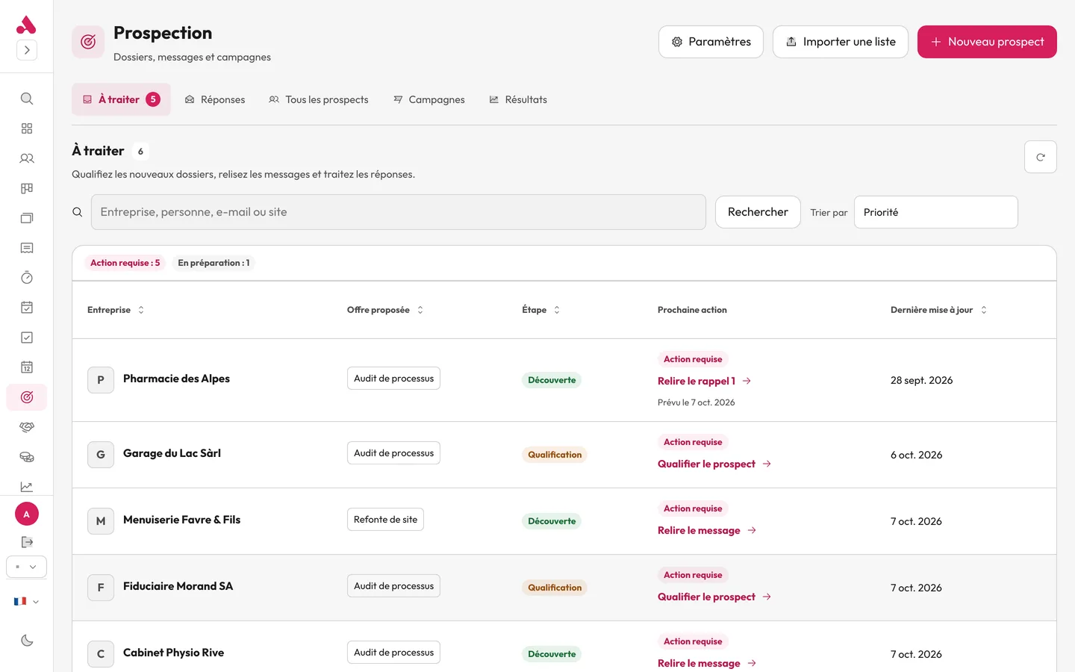
Task: Click Qualifier le prospect for Fiduciaire Morand
Action: (714, 597)
